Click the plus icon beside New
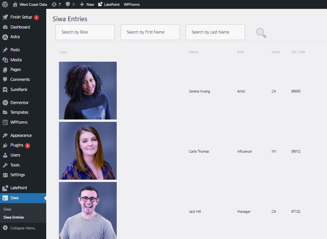 tap(82, 4)
